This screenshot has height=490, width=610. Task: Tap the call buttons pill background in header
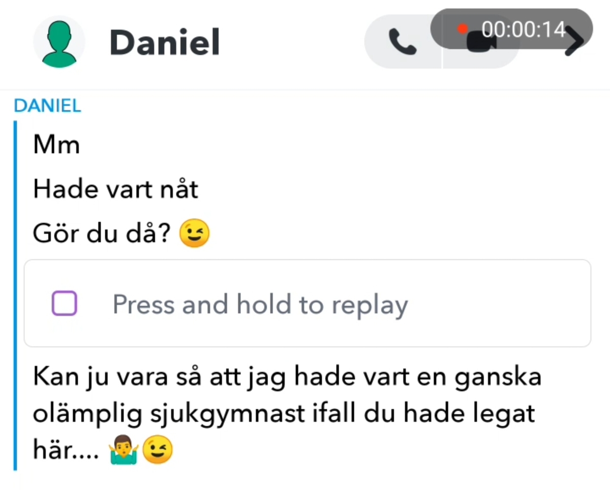(442, 42)
